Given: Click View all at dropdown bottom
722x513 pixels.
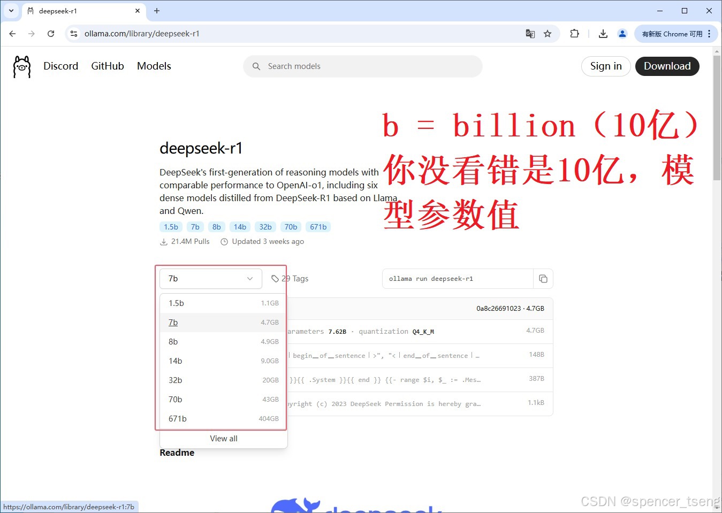Looking at the screenshot, I should [224, 439].
